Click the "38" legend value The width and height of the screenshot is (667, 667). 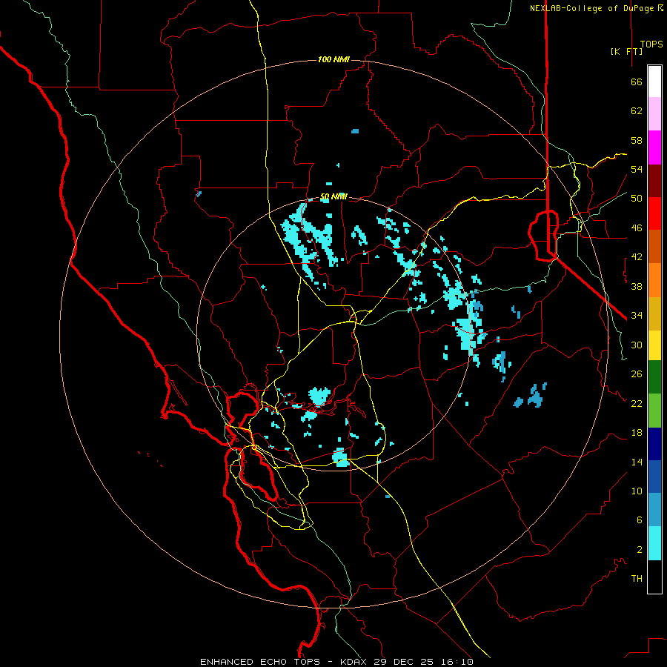click(637, 287)
